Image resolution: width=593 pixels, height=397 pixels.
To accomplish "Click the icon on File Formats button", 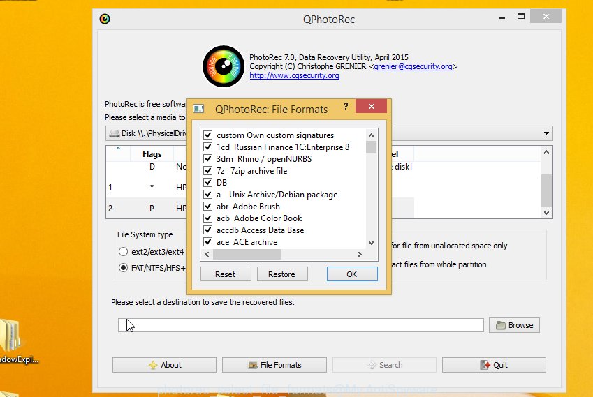I will 253,365.
